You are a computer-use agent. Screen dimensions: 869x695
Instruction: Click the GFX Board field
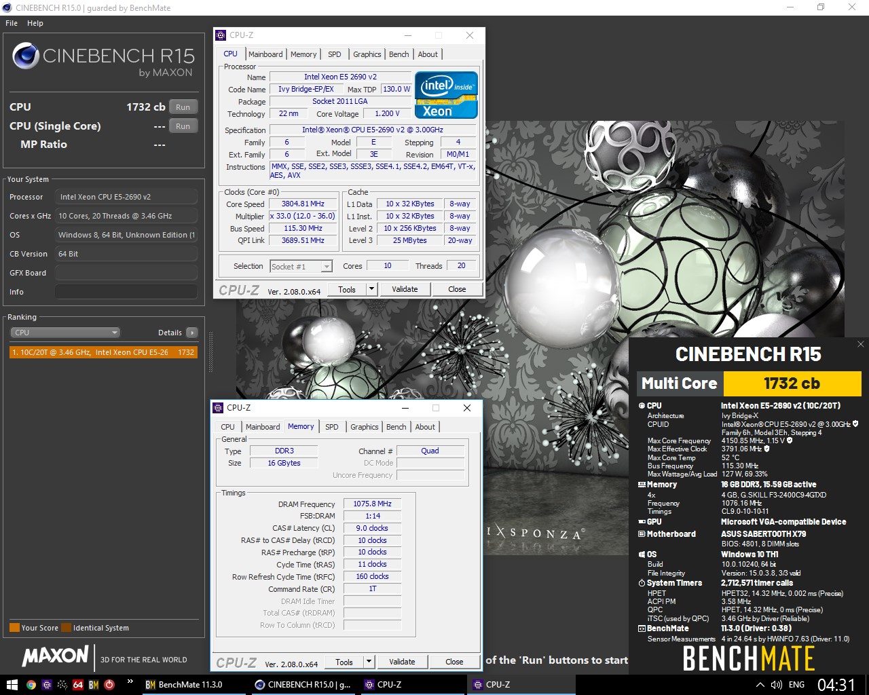pyautogui.click(x=126, y=273)
